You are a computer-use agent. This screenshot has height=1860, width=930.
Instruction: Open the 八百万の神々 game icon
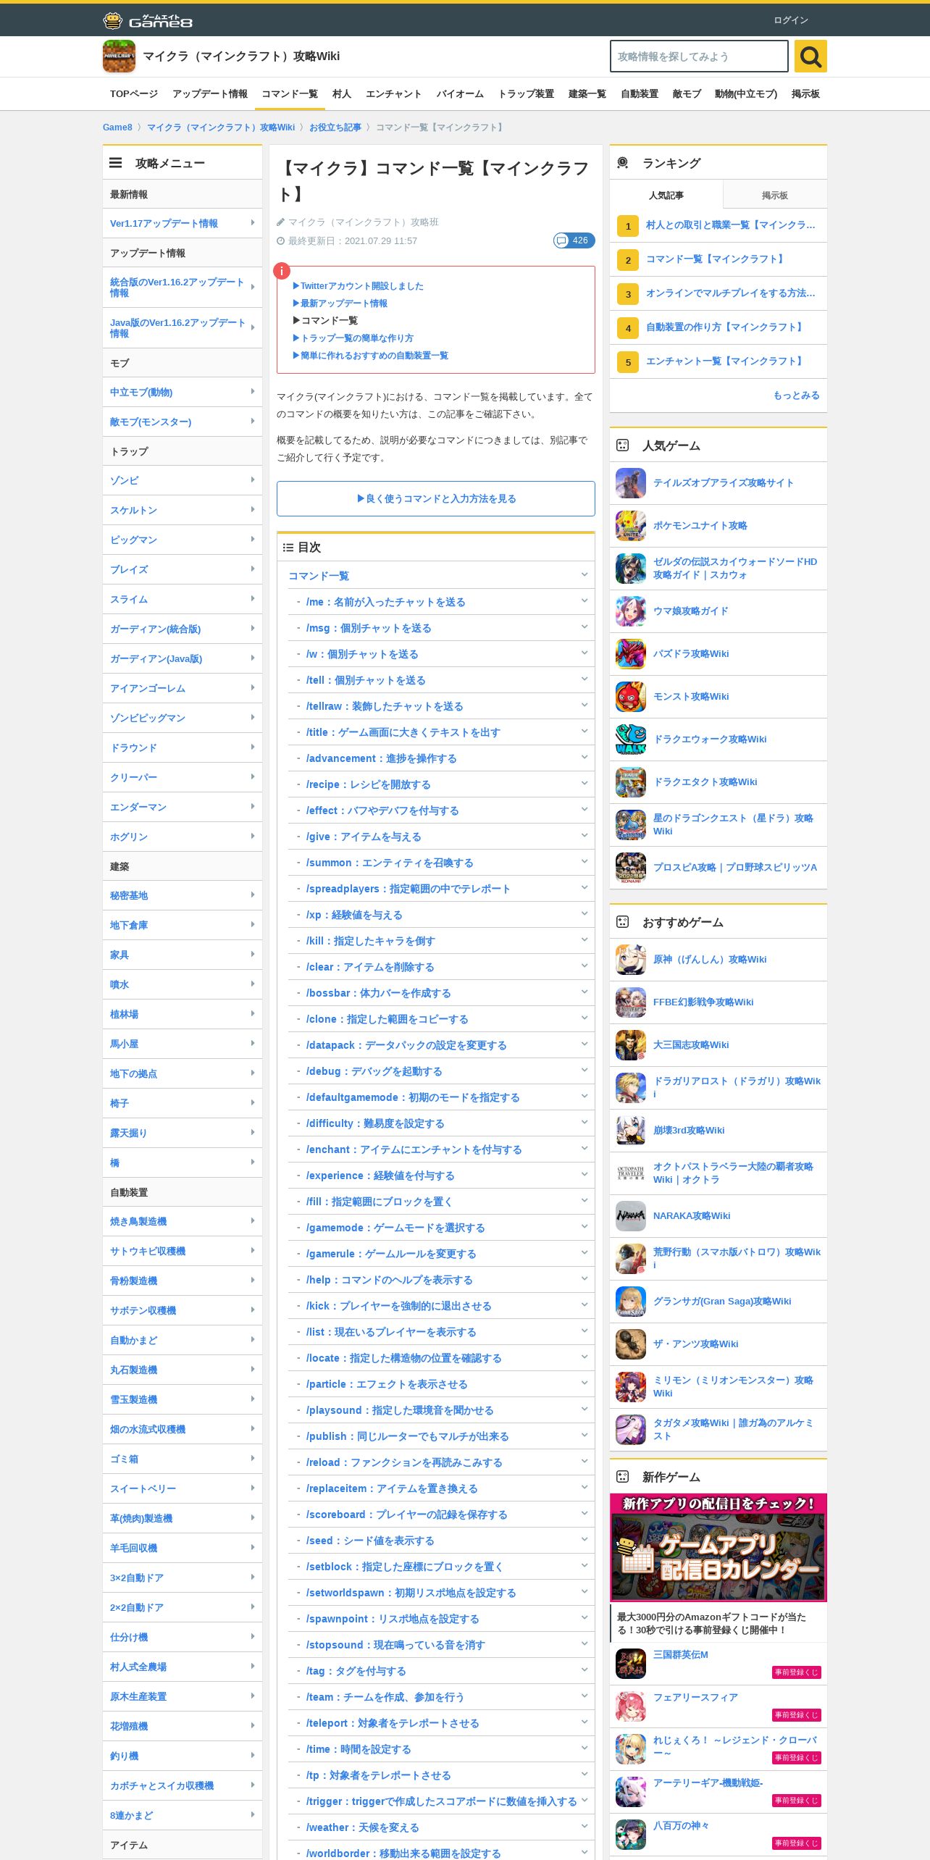coord(631,1835)
